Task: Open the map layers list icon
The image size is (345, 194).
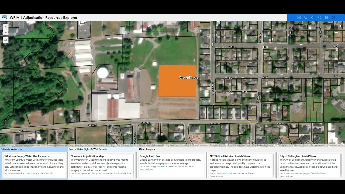Action: click(306, 17)
